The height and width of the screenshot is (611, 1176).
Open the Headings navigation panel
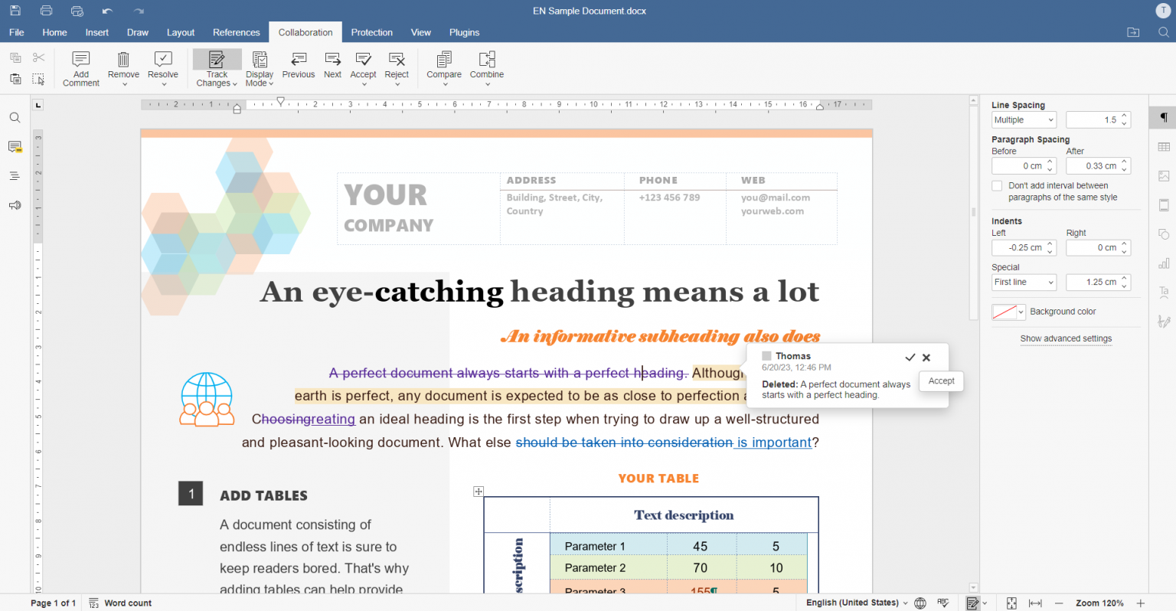pyautogui.click(x=15, y=176)
